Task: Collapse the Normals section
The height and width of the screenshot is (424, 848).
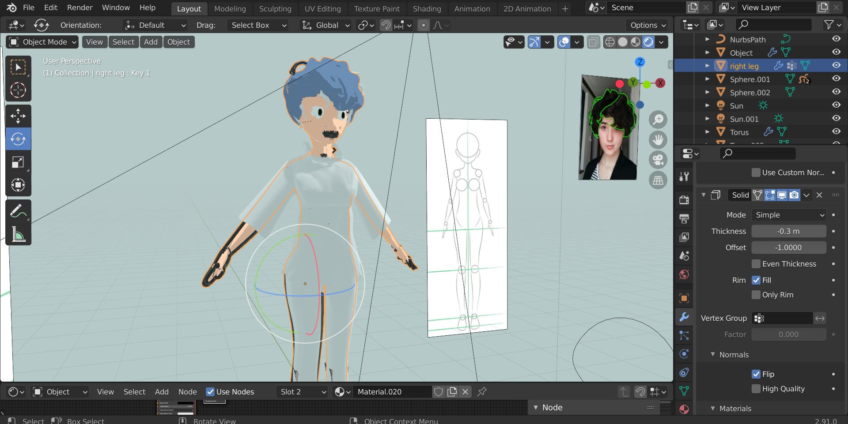Action: (713, 355)
